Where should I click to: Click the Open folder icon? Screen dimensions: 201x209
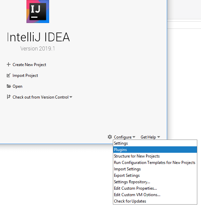(9, 86)
